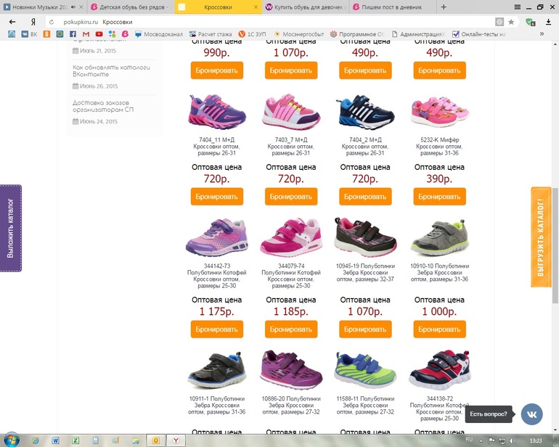Open the YouTube bookmark icon
559x447 pixels.
point(99,34)
